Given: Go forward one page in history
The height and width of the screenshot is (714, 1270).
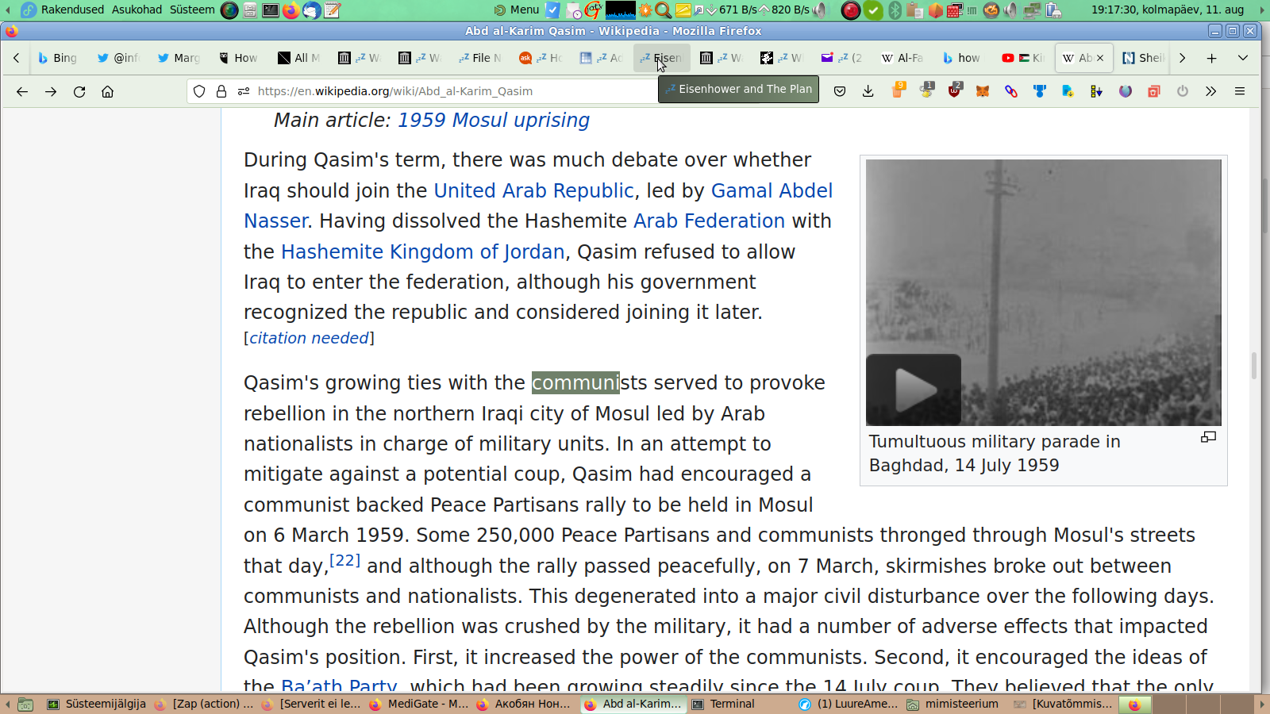Looking at the screenshot, I should 51,91.
